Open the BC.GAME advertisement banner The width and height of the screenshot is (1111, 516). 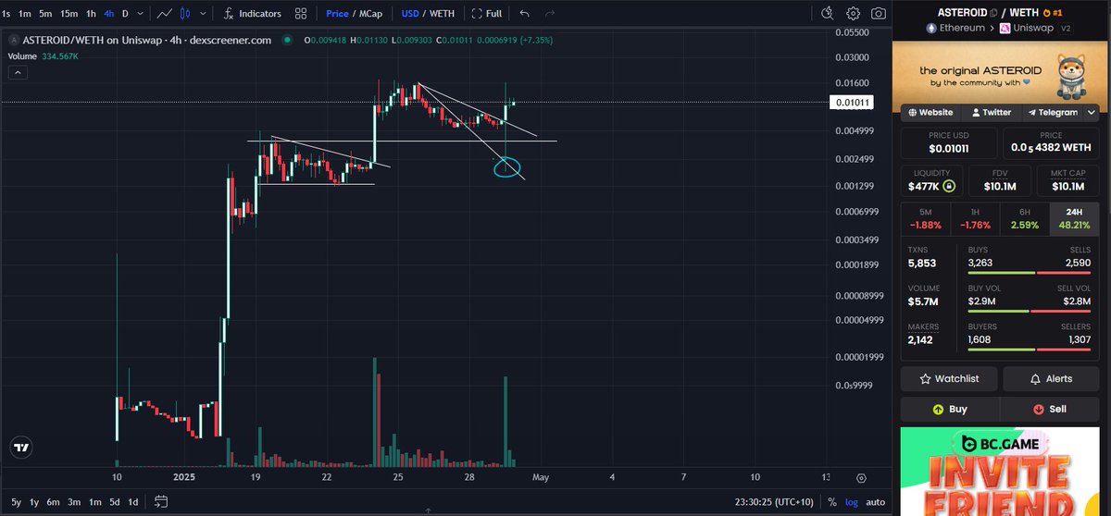click(1001, 472)
